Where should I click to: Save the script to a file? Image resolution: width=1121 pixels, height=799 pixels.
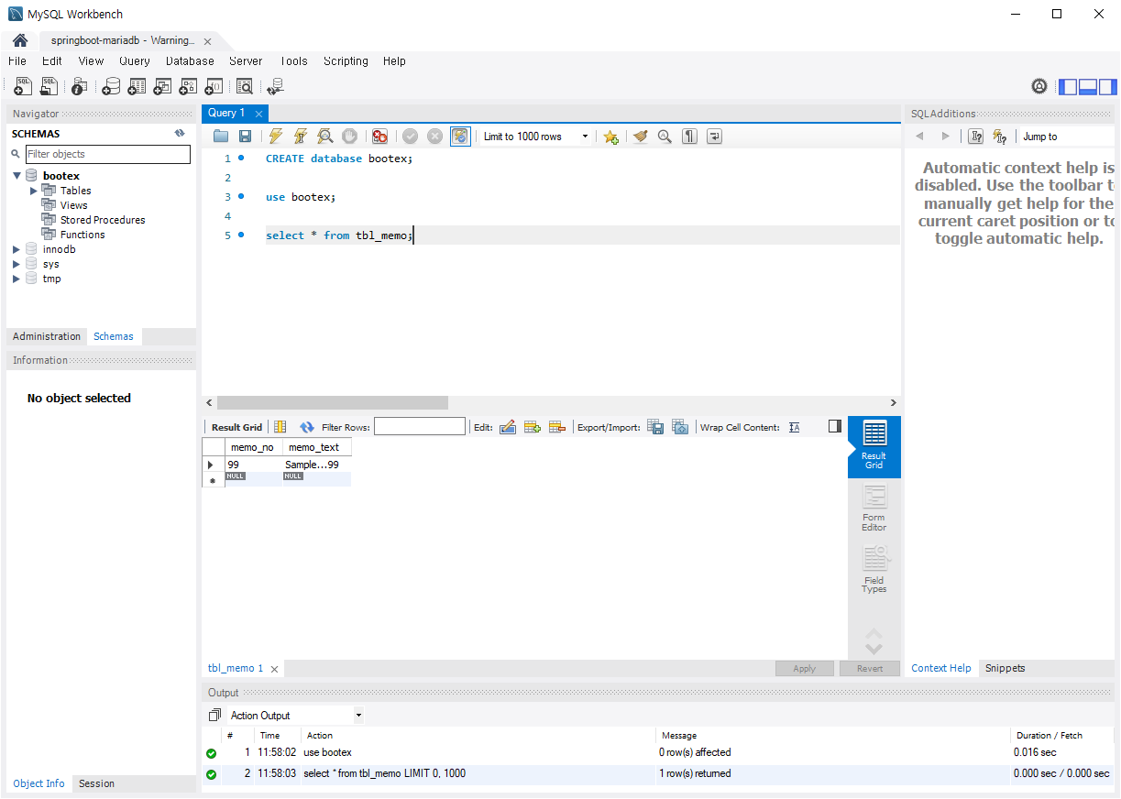pyautogui.click(x=245, y=137)
